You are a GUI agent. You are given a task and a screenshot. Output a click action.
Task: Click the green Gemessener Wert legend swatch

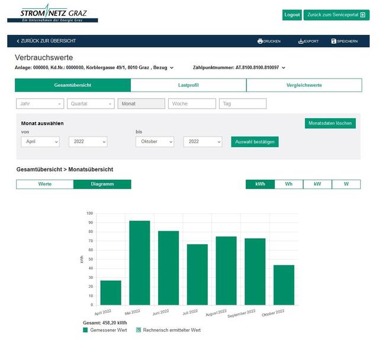click(85, 330)
